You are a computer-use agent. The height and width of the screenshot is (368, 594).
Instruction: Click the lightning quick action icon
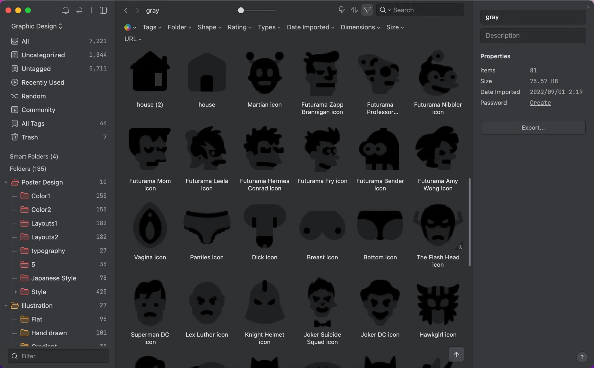(342, 10)
